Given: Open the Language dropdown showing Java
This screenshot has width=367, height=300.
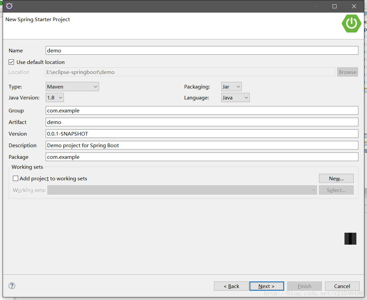Looking at the screenshot, I should (235, 98).
